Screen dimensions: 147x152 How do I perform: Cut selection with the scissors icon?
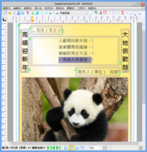[x=33, y=13]
